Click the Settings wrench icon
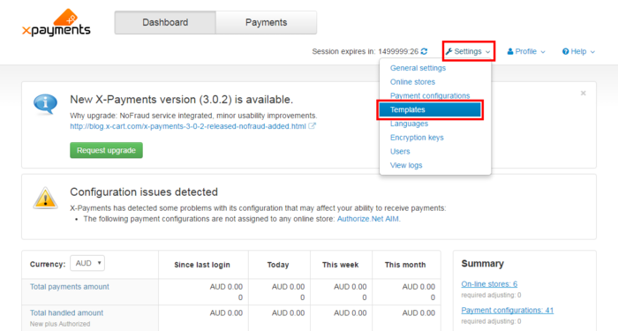The width and height of the screenshot is (618, 331). point(448,51)
